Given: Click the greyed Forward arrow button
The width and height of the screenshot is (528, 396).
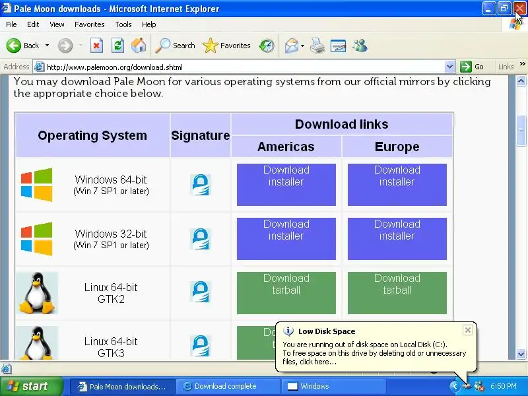Looking at the screenshot, I should [65, 46].
